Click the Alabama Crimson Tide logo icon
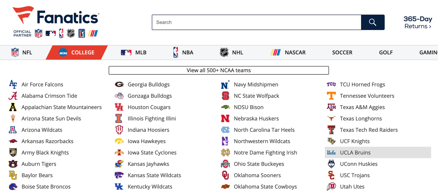438x193 pixels. pyautogui.click(x=13, y=96)
